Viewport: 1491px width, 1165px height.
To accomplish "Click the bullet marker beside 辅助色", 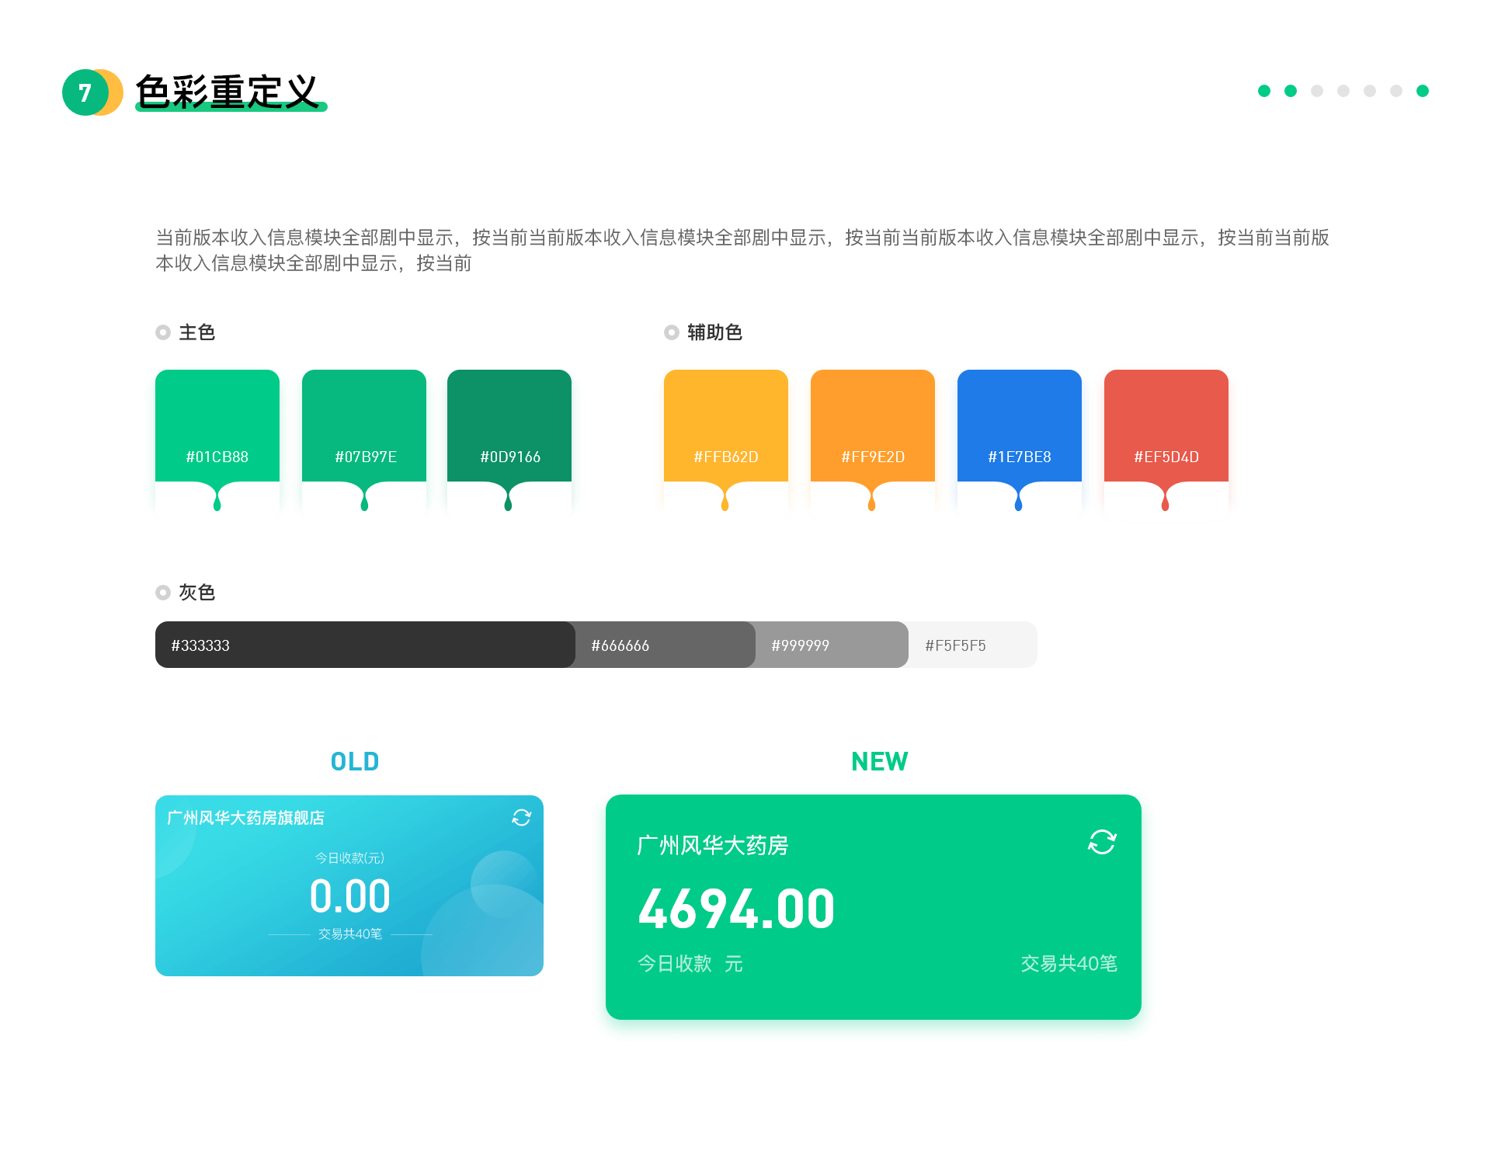I will point(672,332).
